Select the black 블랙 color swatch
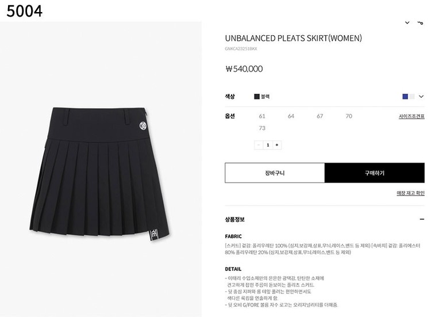The image size is (431, 317). [x=261, y=97]
